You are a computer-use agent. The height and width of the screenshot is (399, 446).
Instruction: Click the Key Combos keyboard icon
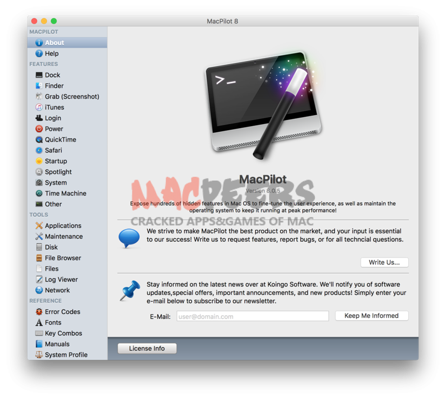[39, 333]
